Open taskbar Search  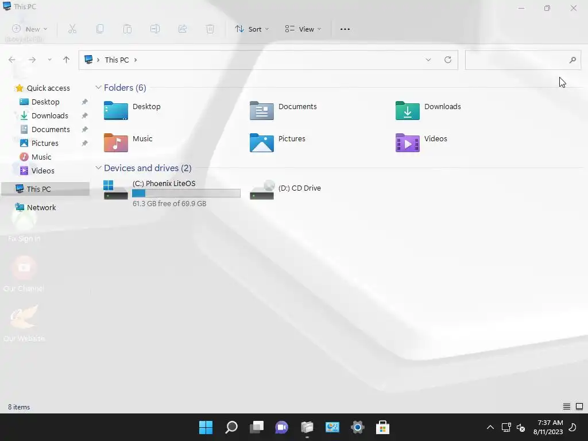tap(231, 427)
